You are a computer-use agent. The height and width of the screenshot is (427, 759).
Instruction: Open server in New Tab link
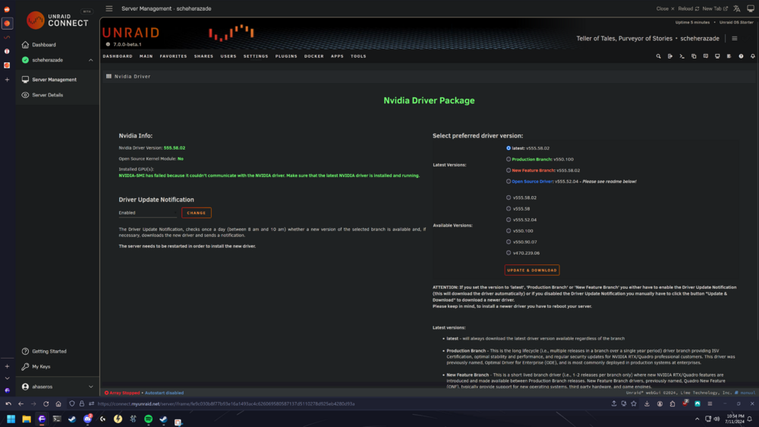click(715, 8)
